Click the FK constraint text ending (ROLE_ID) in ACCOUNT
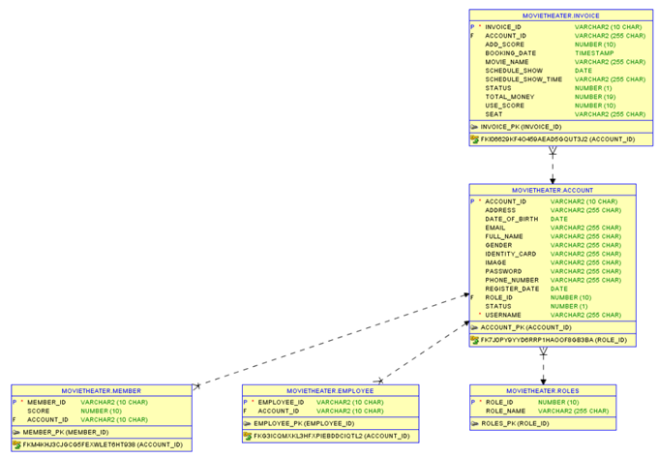658x458 pixels. click(x=553, y=340)
